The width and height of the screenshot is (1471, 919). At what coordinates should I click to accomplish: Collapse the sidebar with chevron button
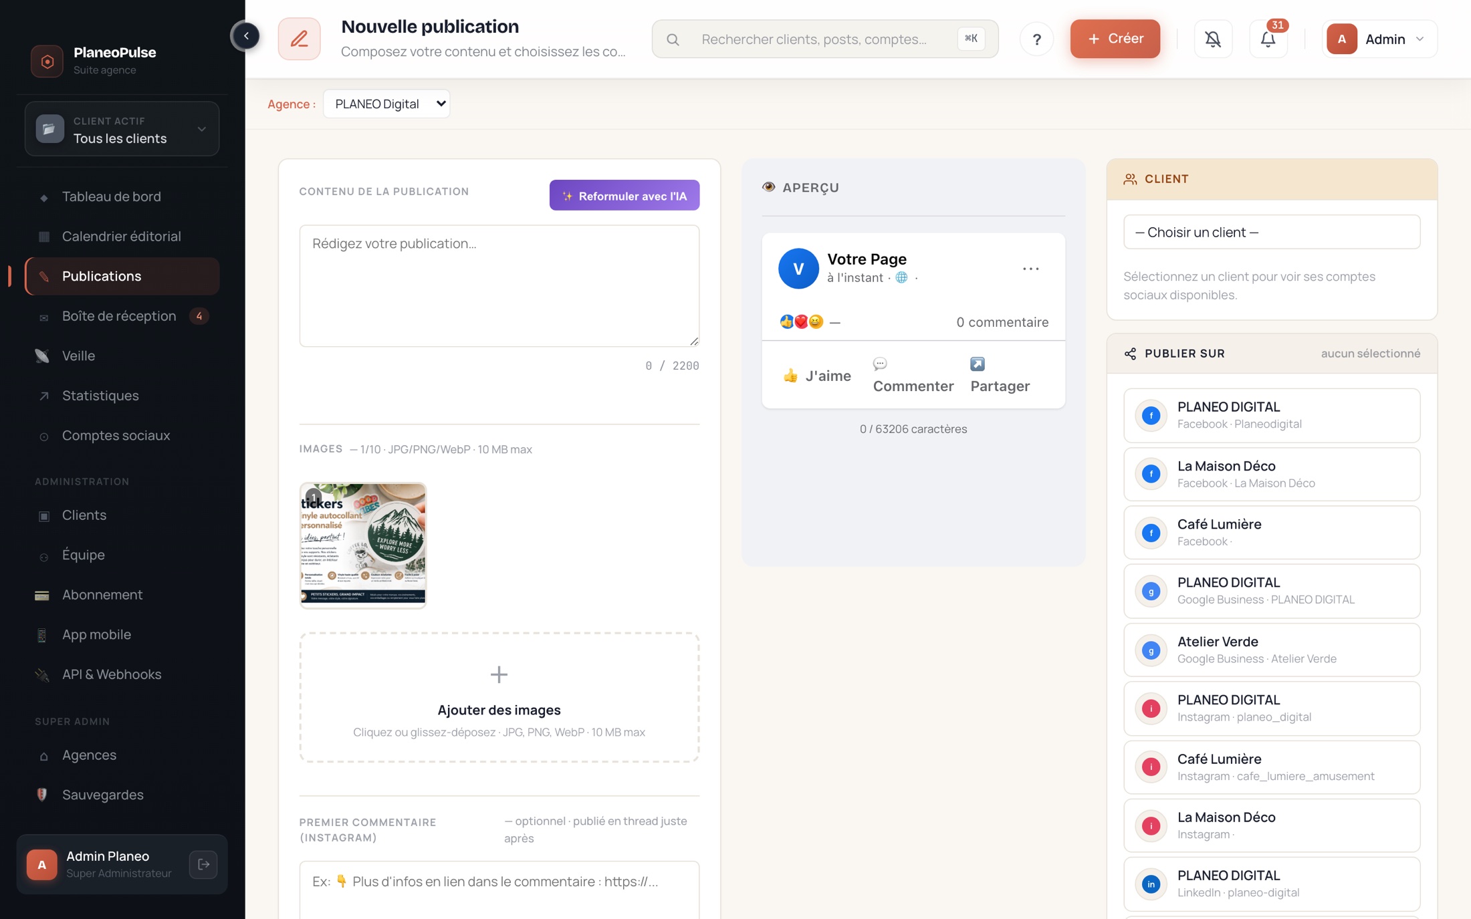(246, 36)
